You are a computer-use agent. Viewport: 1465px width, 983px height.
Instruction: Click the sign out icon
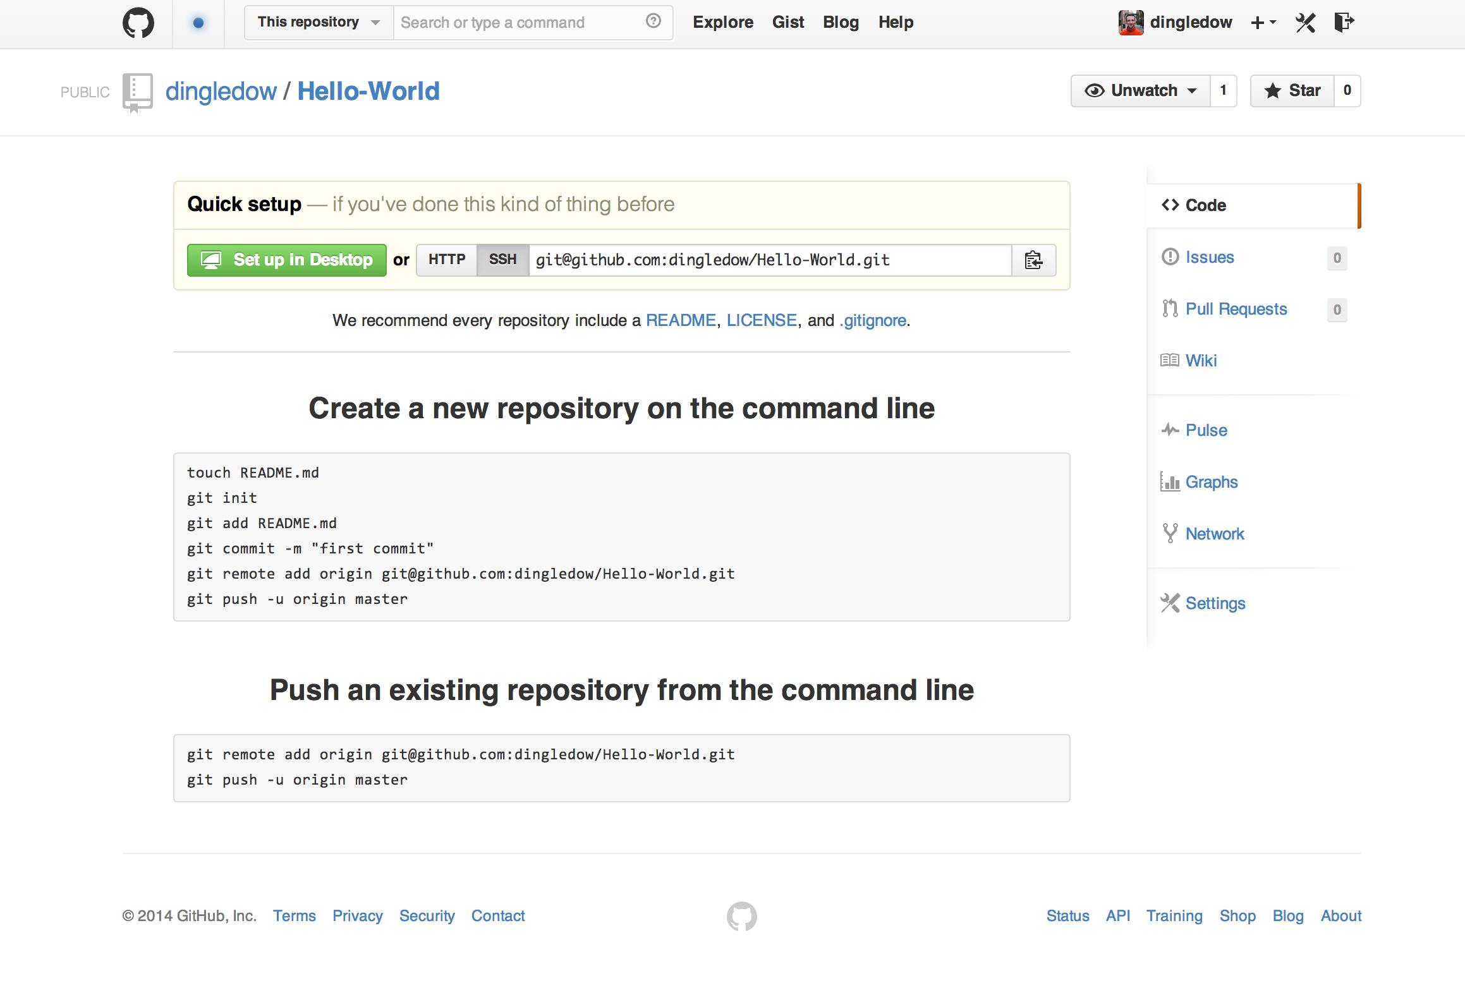pyautogui.click(x=1344, y=22)
